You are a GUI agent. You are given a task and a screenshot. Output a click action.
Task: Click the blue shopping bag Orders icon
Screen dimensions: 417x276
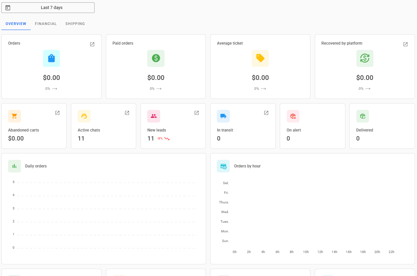pos(51,58)
